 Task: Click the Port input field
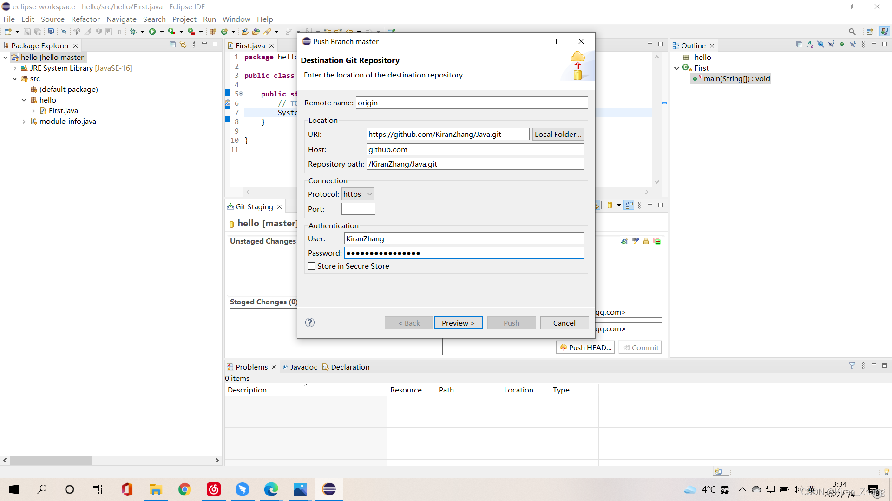[x=358, y=209]
